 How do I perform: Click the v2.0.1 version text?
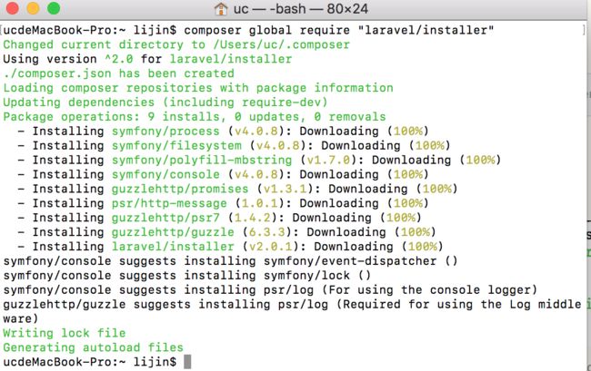click(x=271, y=247)
